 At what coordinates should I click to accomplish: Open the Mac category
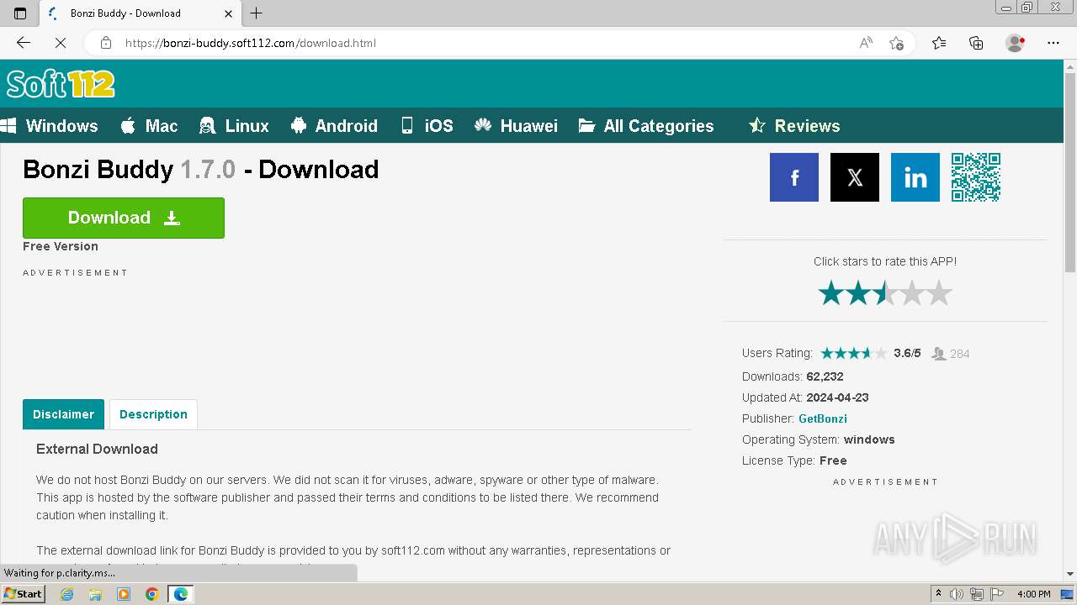149,126
